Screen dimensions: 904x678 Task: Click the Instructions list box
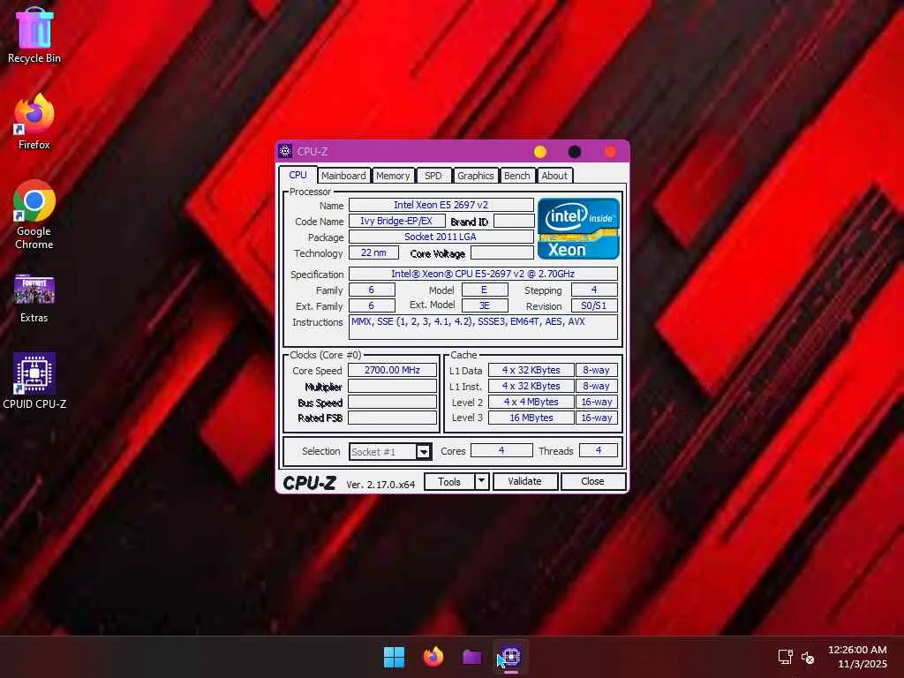click(483, 327)
